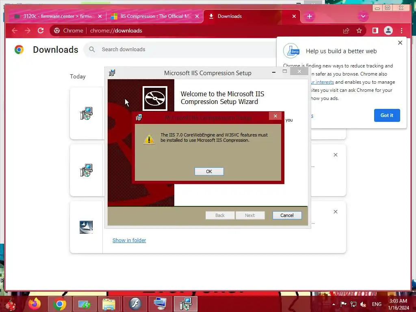Show hidden system tray icons
Viewport: 416px width, 312px height.
[334, 304]
